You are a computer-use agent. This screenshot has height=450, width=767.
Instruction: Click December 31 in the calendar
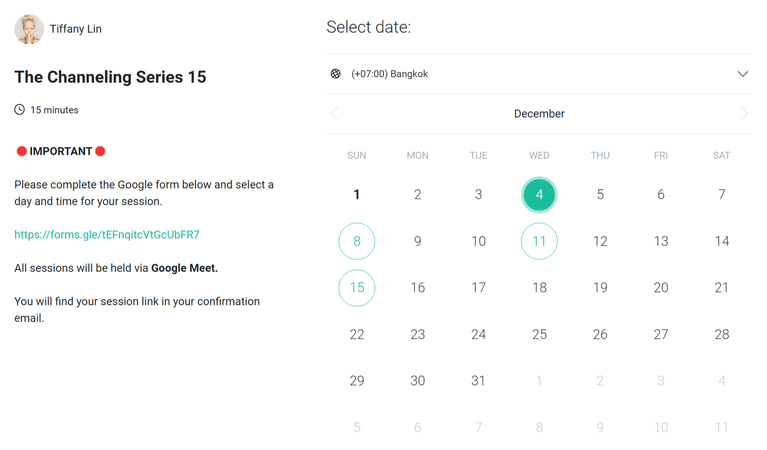[x=478, y=380]
